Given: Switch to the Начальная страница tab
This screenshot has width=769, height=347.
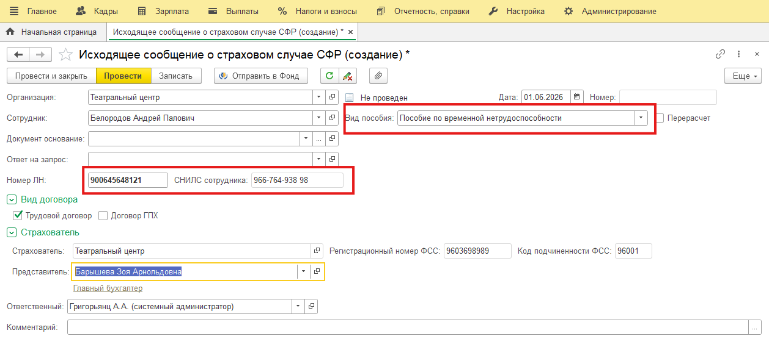Looking at the screenshot, I should pyautogui.click(x=51, y=31).
